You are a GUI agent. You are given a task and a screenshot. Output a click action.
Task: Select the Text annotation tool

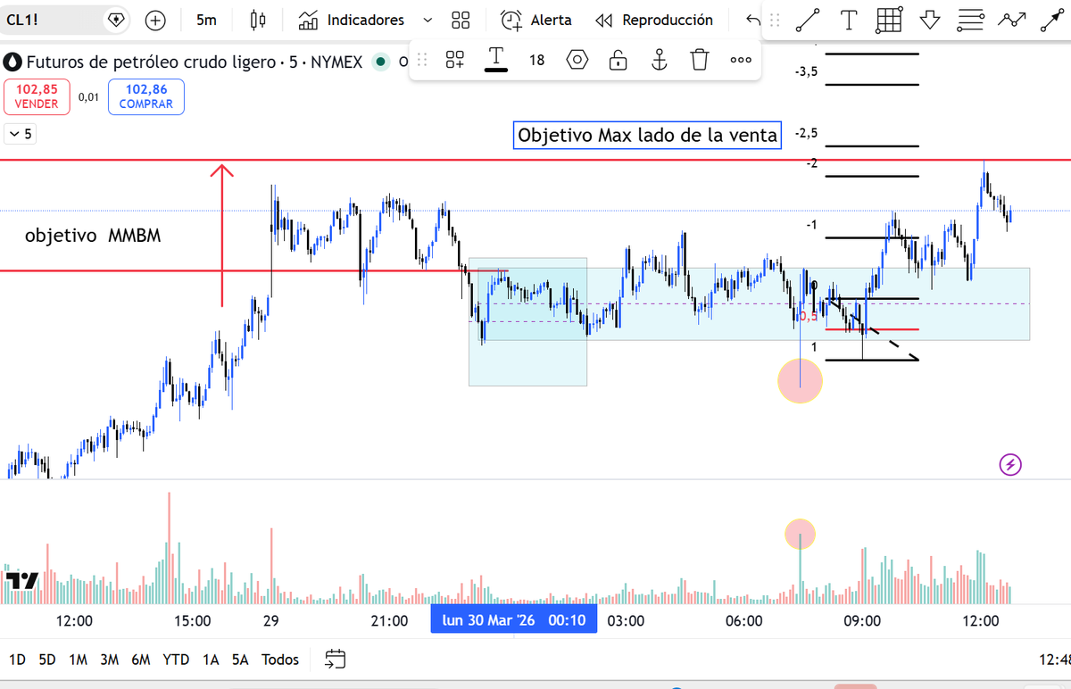(x=848, y=20)
